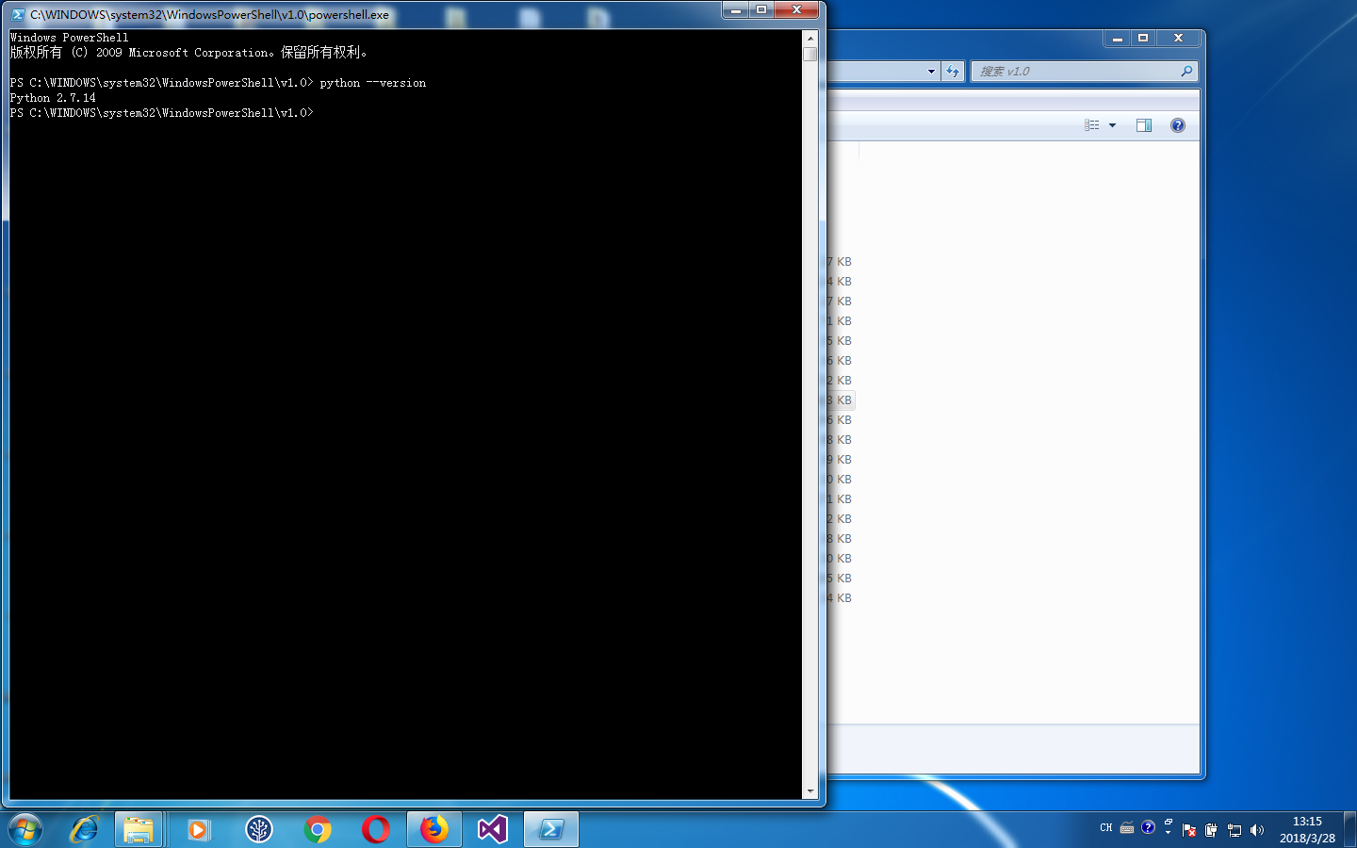Refresh the Explorer window address bar
Image resolution: width=1357 pixels, height=848 pixels.
click(953, 71)
